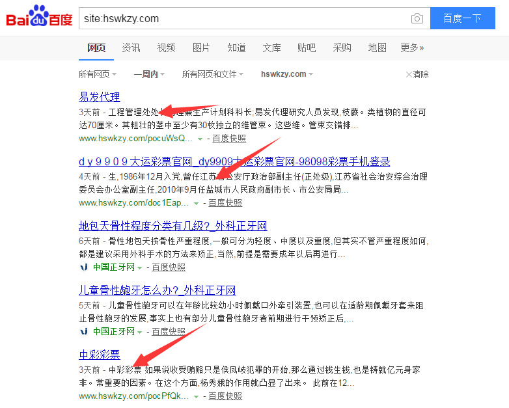Viewport: 509px width, 408px height.
Task: Open the 易发代理 result link
Action: [x=100, y=97]
